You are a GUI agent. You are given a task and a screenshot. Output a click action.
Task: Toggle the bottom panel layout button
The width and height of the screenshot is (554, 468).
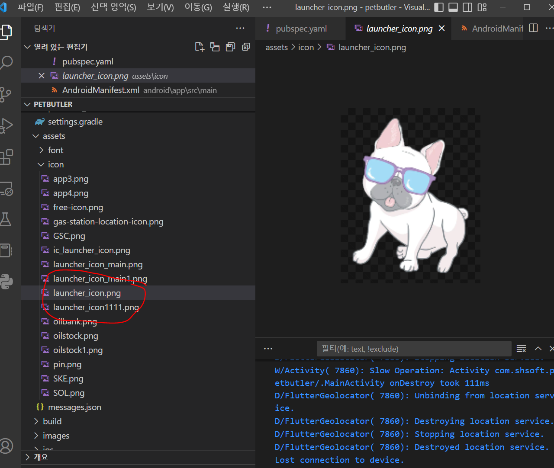[x=453, y=7]
